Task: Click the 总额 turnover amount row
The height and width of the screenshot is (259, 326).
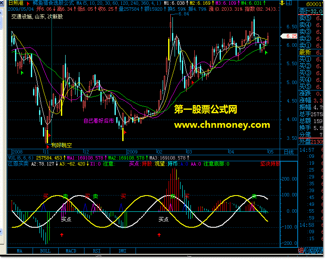Action: tap(311, 121)
